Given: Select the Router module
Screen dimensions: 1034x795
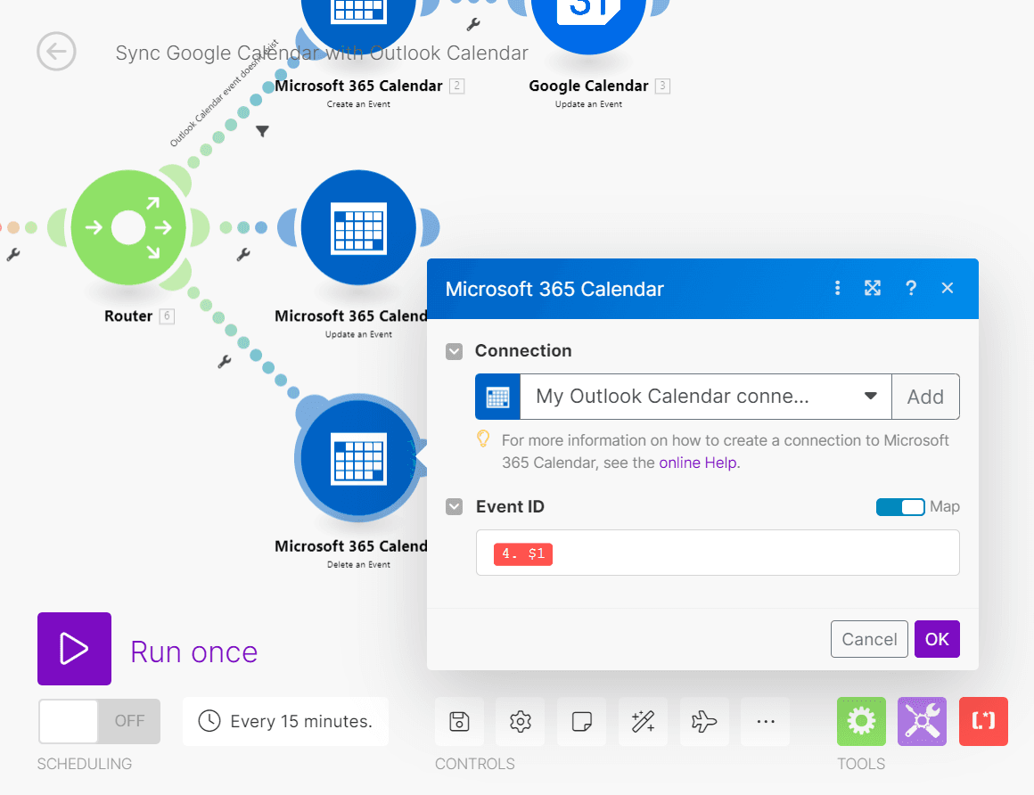Looking at the screenshot, I should click(x=128, y=227).
